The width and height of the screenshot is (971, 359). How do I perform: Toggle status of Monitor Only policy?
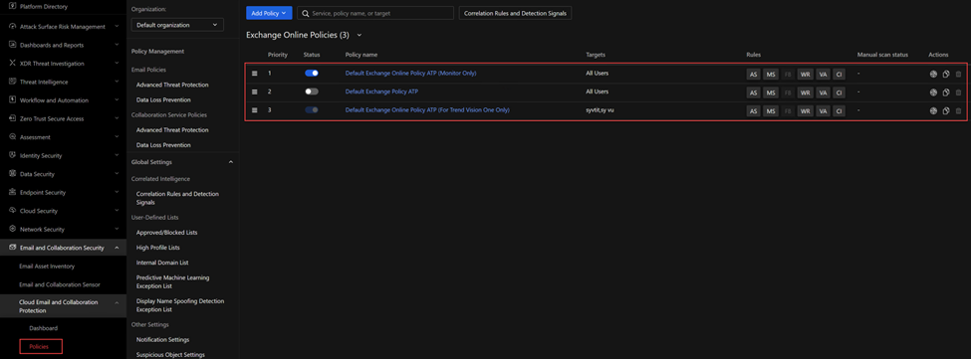pyautogui.click(x=312, y=73)
